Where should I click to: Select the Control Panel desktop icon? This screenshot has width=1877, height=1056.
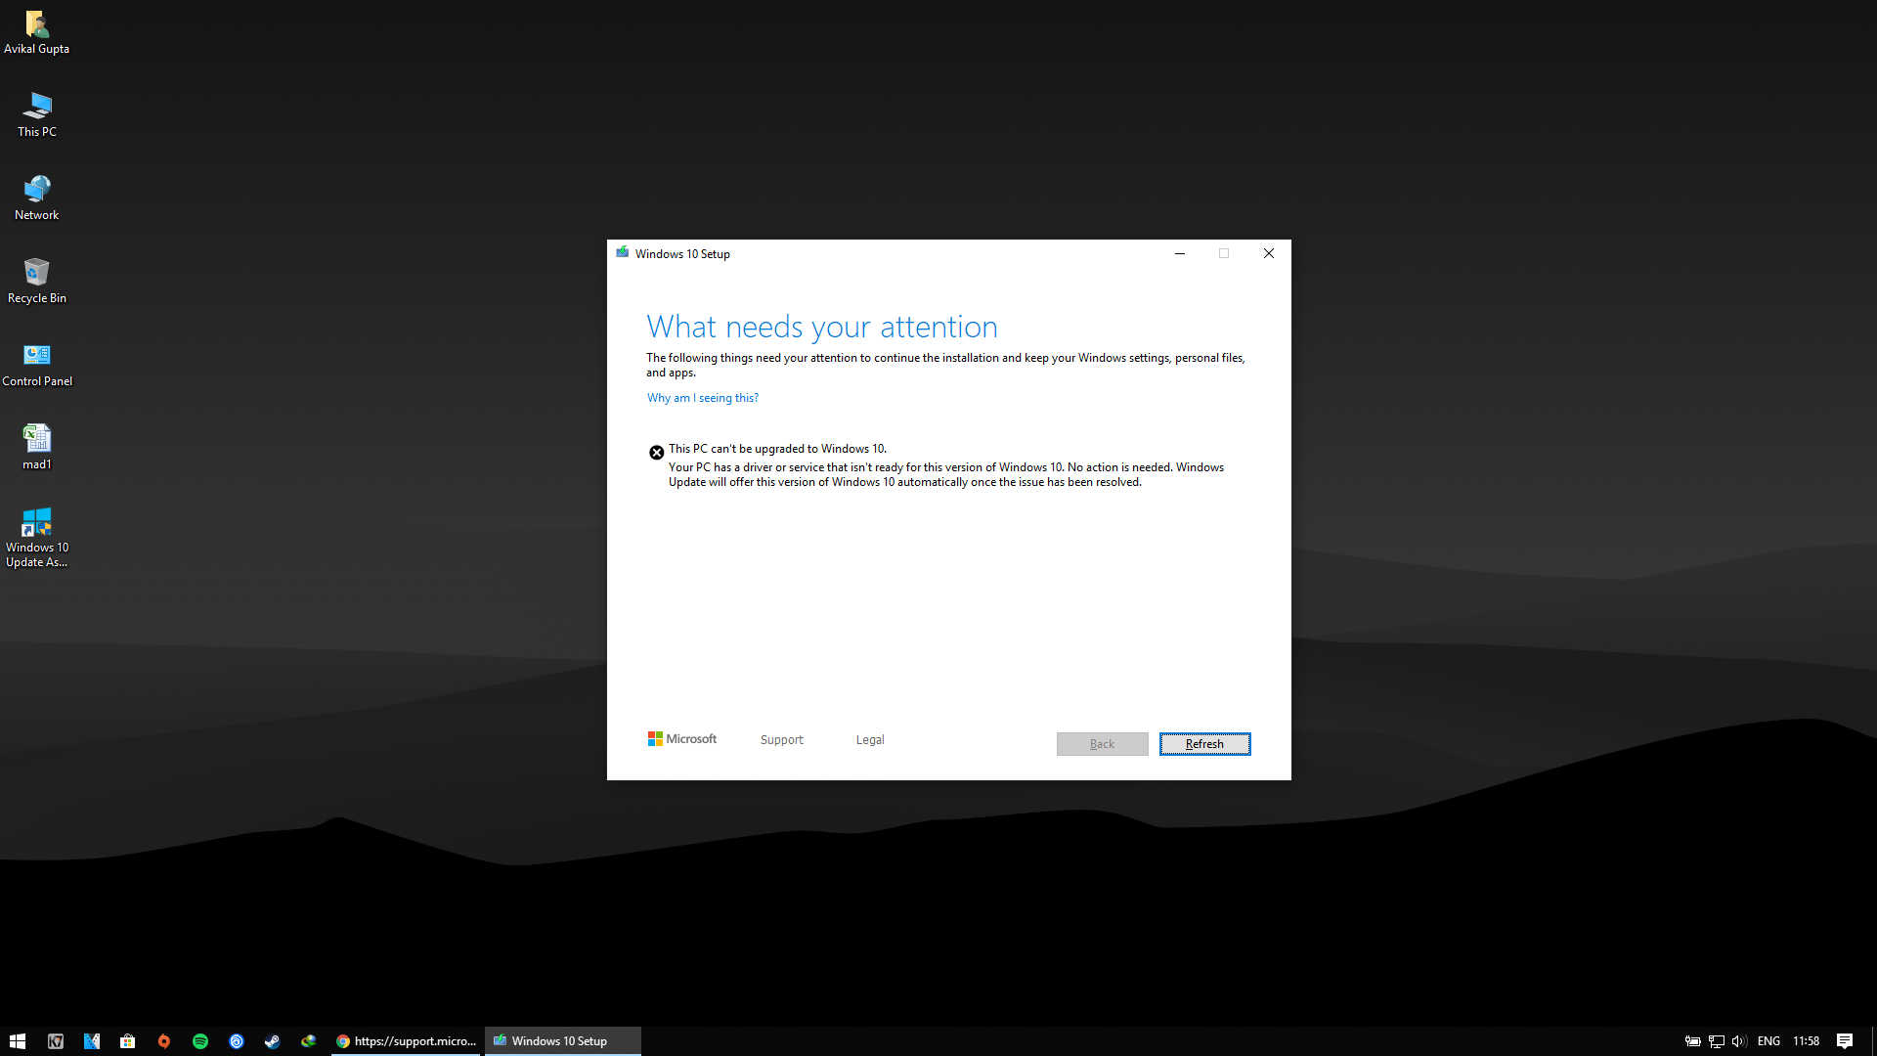[x=36, y=365]
